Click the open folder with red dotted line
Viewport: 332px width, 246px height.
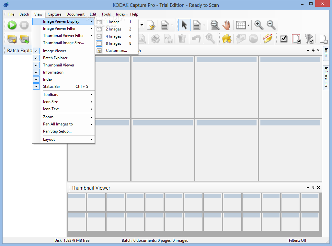(268, 39)
